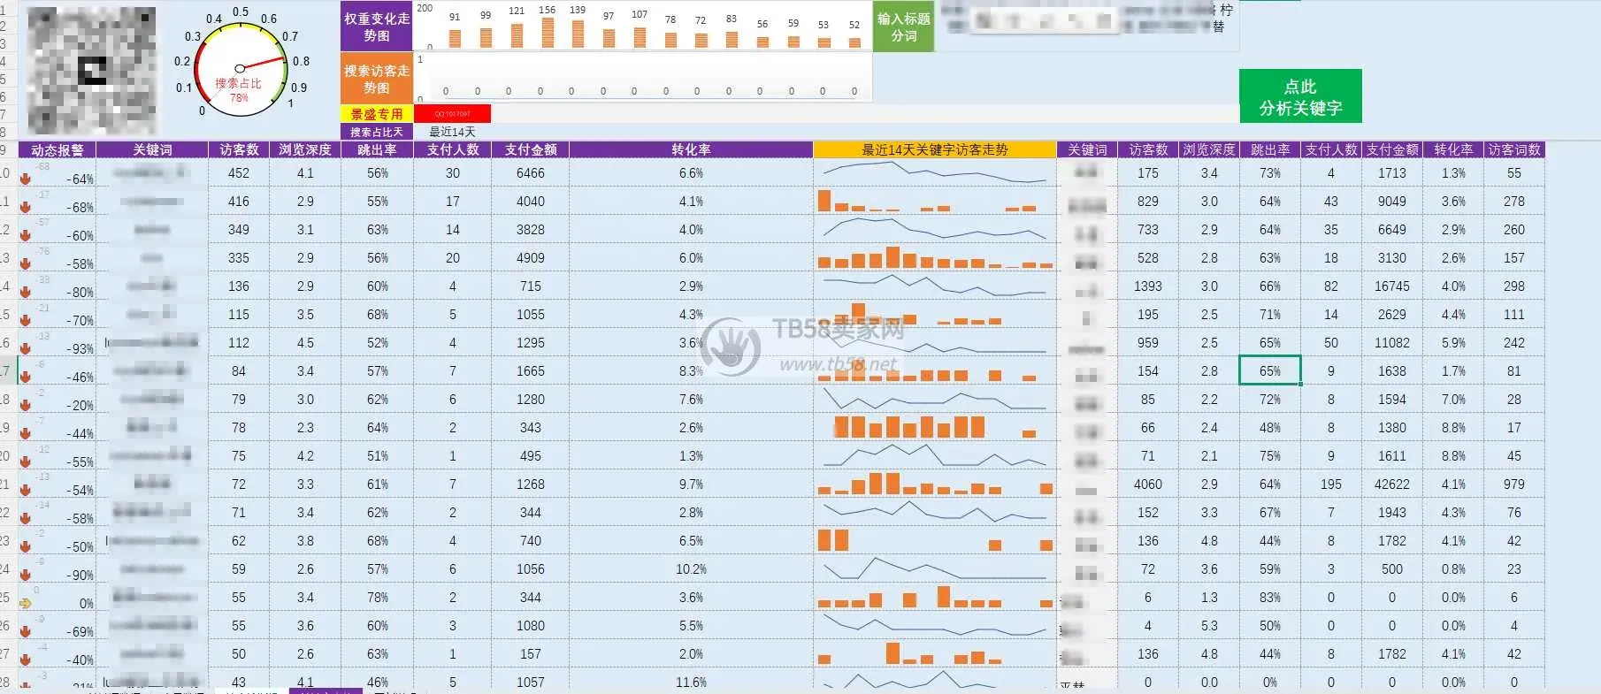Click the red down arrow beside -64%
Screen dimensions: 1601x694
25,179
